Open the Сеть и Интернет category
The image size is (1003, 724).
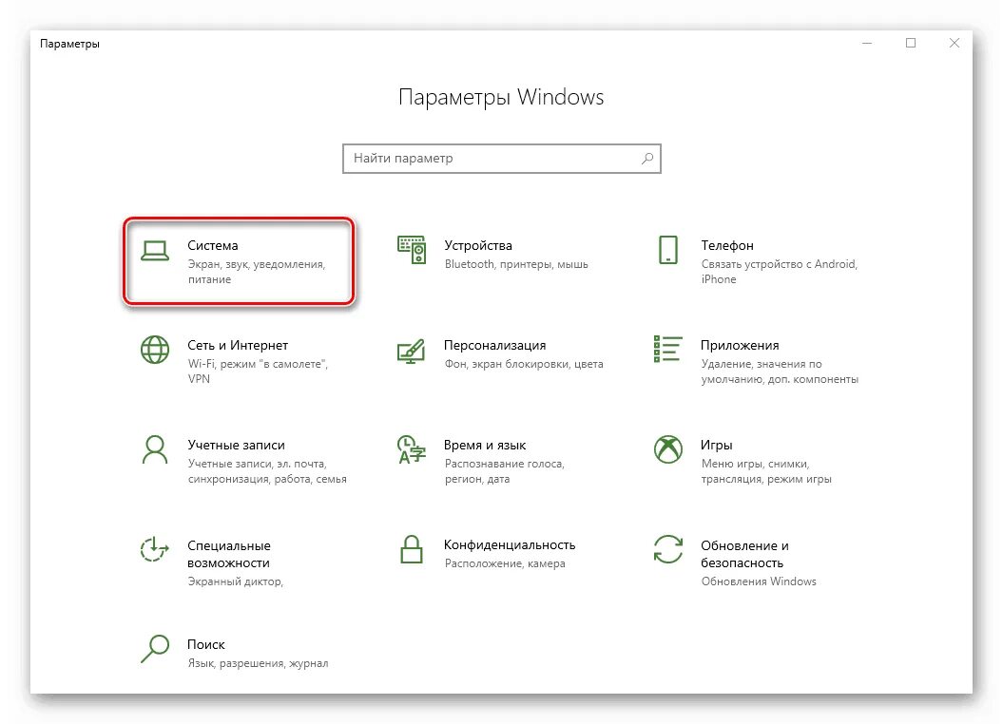[x=239, y=345]
